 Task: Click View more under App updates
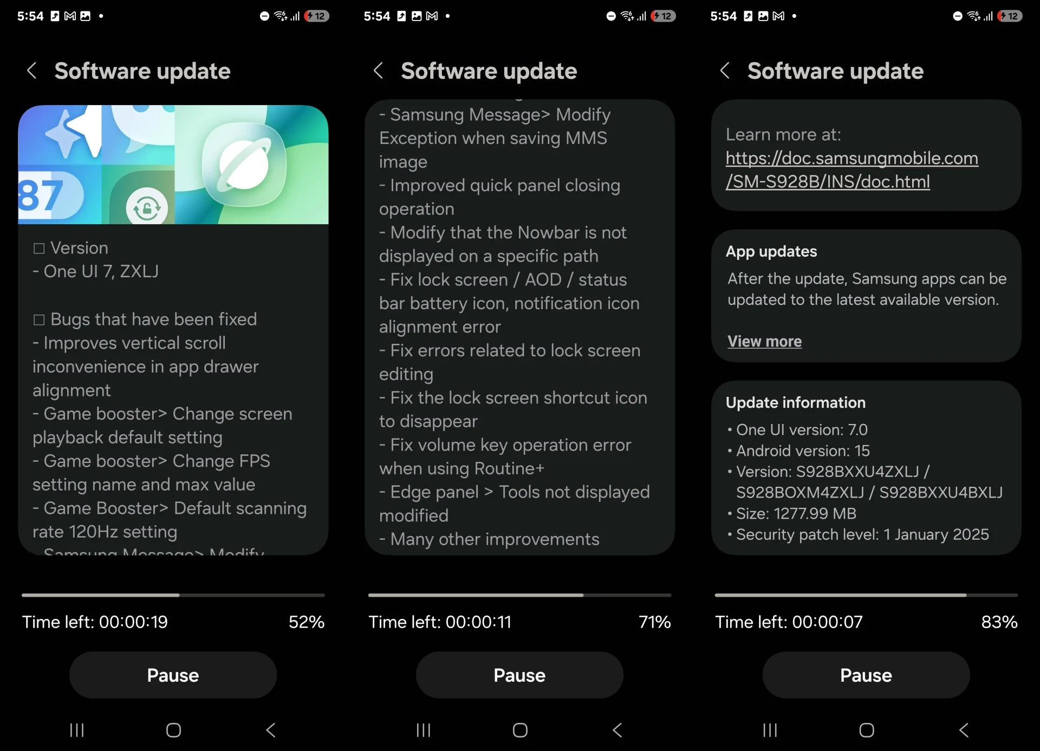765,340
